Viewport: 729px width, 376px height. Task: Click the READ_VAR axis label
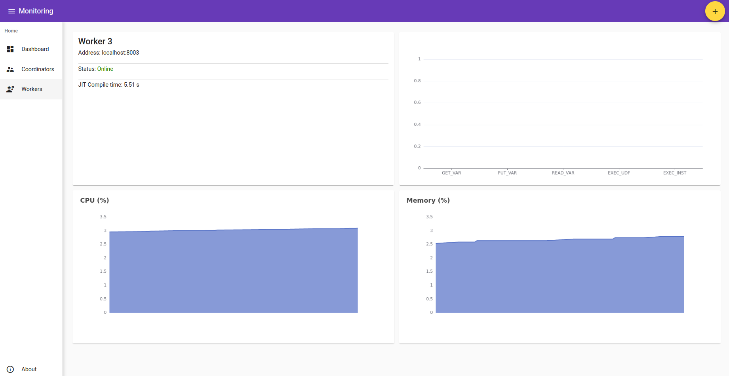[563, 173]
